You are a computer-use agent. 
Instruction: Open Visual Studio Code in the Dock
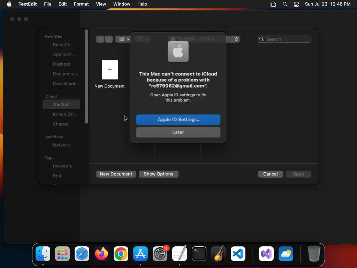(238, 254)
